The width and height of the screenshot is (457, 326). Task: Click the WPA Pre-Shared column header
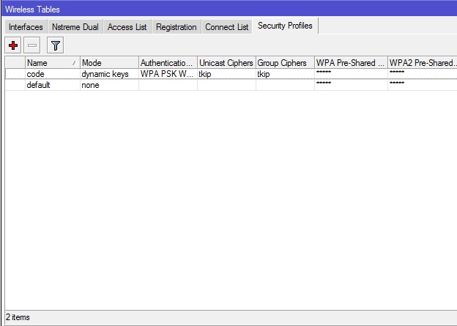351,63
